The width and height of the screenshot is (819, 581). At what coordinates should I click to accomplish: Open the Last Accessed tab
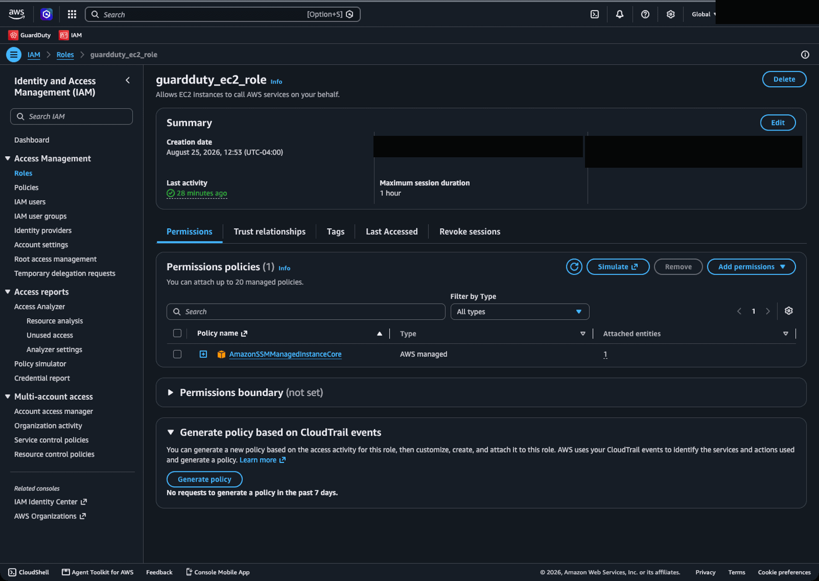tap(392, 231)
